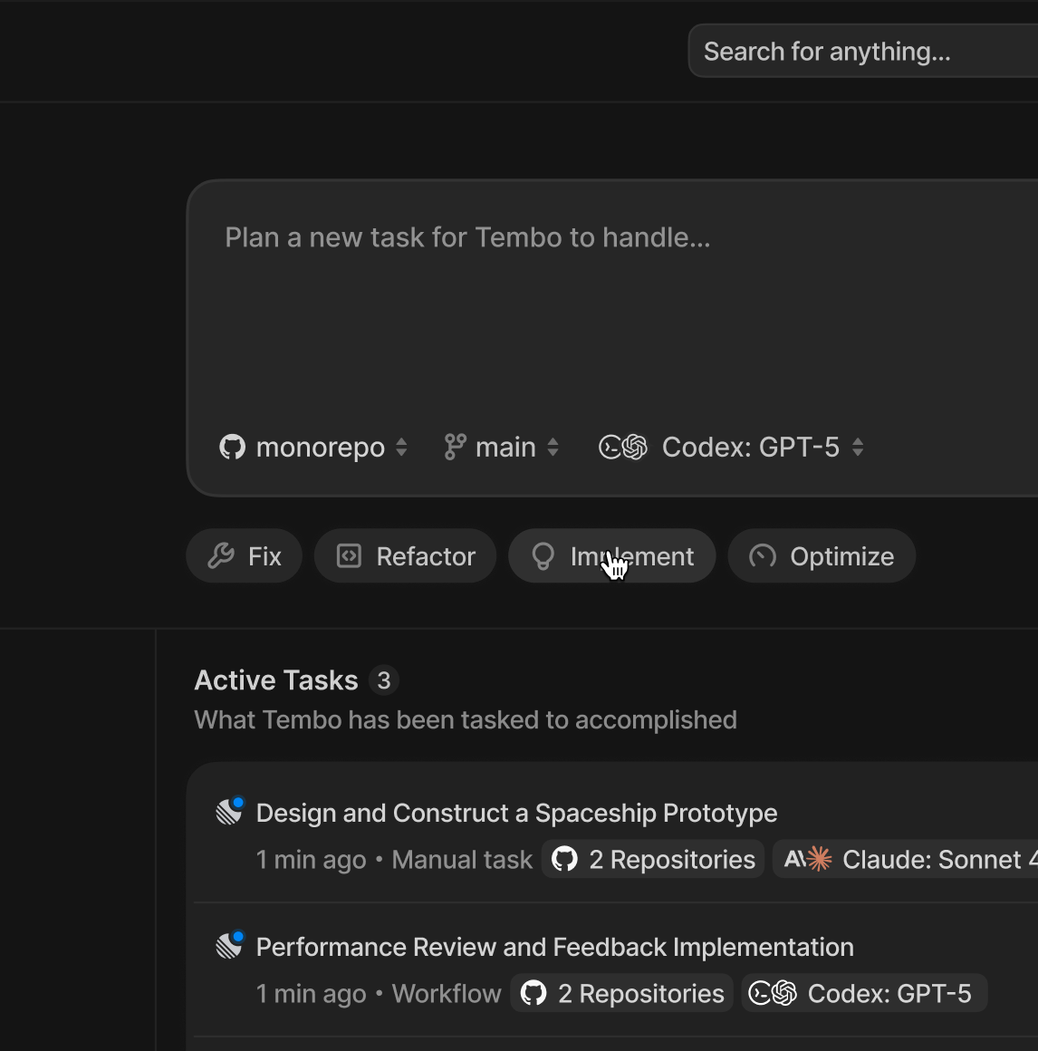The width and height of the screenshot is (1038, 1051).
Task: Click the Tembo icon on Performance Review task
Action: click(x=229, y=944)
